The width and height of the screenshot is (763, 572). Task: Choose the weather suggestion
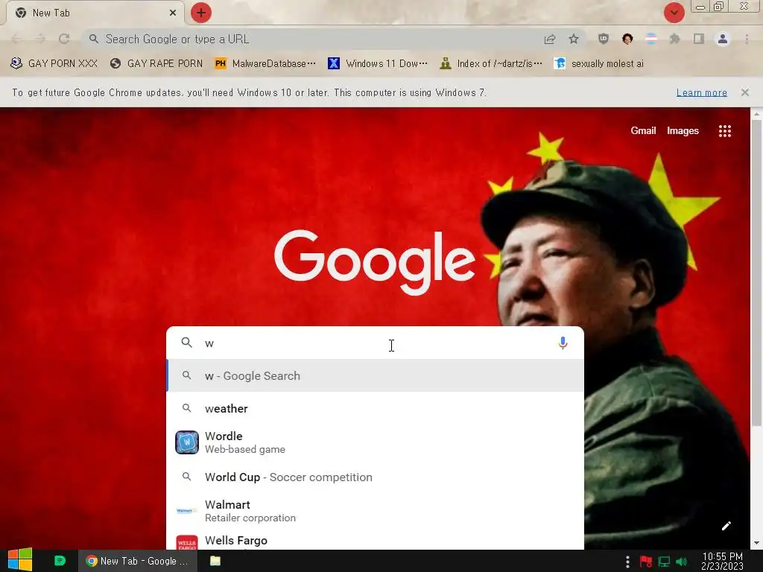(x=375, y=409)
